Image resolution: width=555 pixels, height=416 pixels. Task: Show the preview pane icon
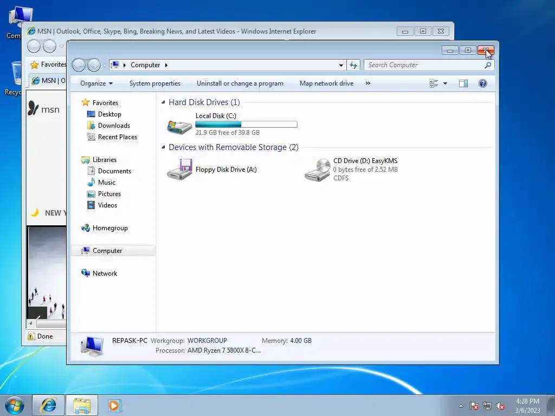pos(463,83)
